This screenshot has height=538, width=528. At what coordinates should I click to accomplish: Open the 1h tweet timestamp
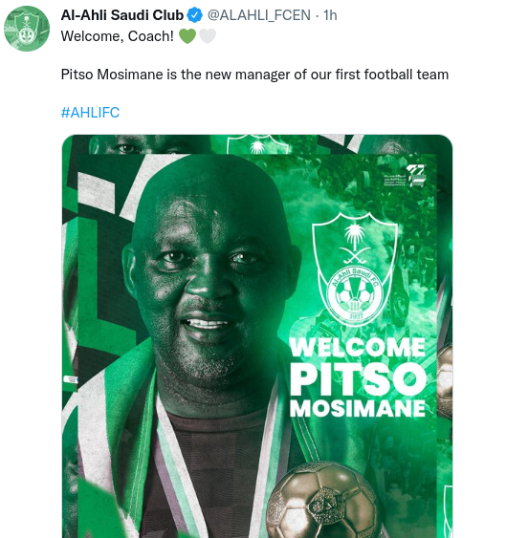click(x=330, y=15)
